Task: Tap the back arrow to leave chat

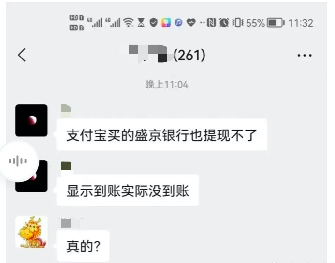Action: coord(22,55)
